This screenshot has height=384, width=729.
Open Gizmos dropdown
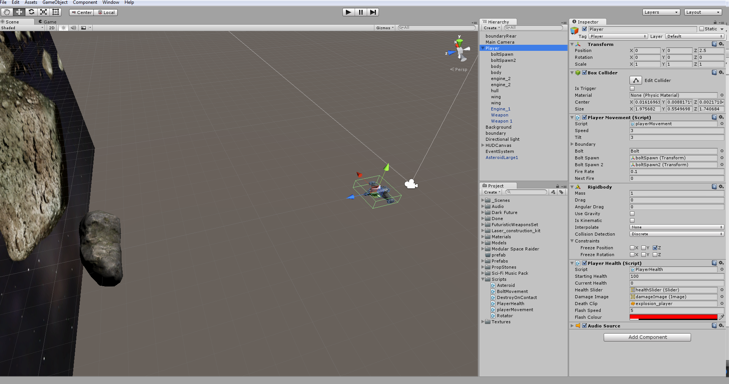[x=385, y=28]
